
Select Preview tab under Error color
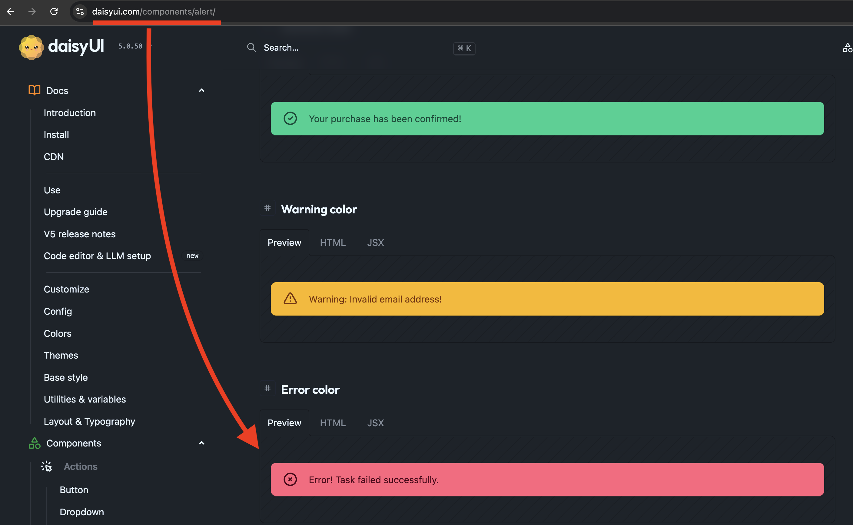284,423
